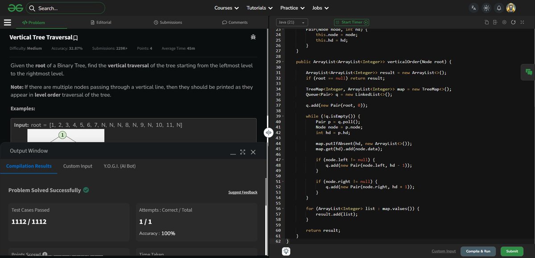Collapse the fold arrow at line 29
This screenshot has height=258, width=535.
(x=284, y=61)
